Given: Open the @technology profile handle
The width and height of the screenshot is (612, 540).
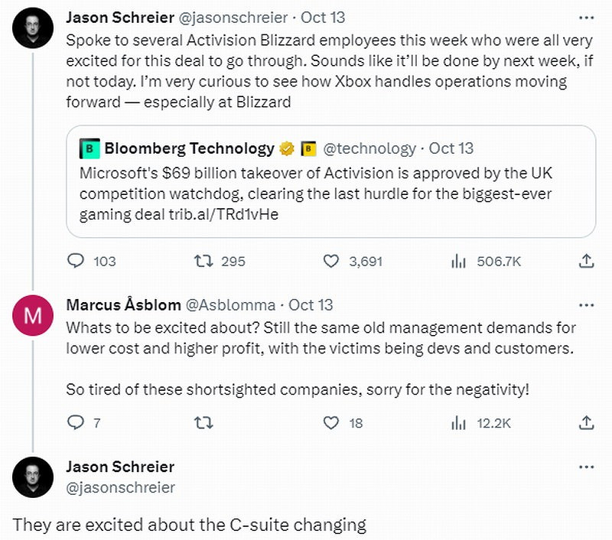Looking at the screenshot, I should 369,148.
